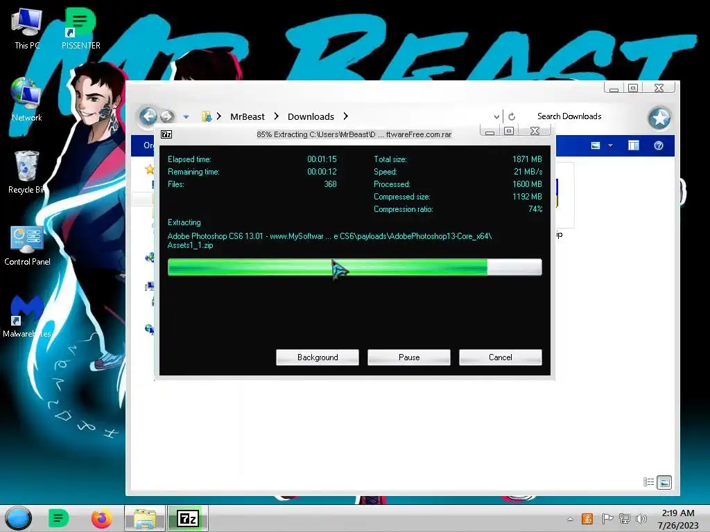Select Downloads in the address breadcrumb
This screenshot has height=532, width=710.
311,116
